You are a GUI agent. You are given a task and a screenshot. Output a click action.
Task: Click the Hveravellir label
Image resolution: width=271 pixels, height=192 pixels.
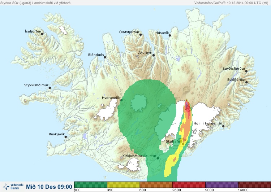click(111, 98)
